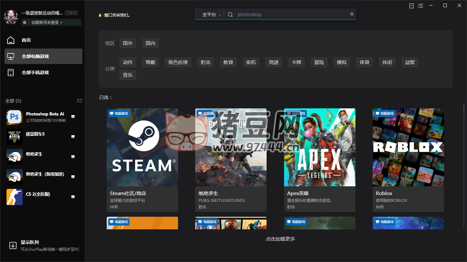Click the 已实名 verified badge

tap(71, 13)
